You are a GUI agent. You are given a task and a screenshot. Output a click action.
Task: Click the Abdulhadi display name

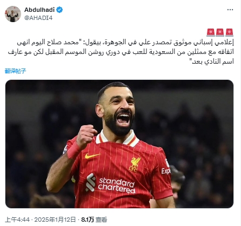pos(39,10)
